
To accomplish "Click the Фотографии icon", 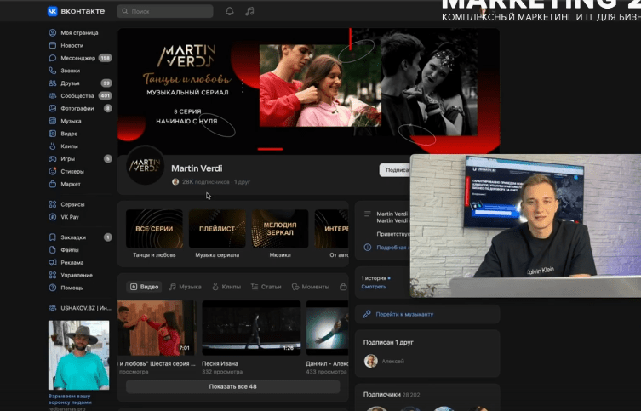I will pyautogui.click(x=52, y=109).
